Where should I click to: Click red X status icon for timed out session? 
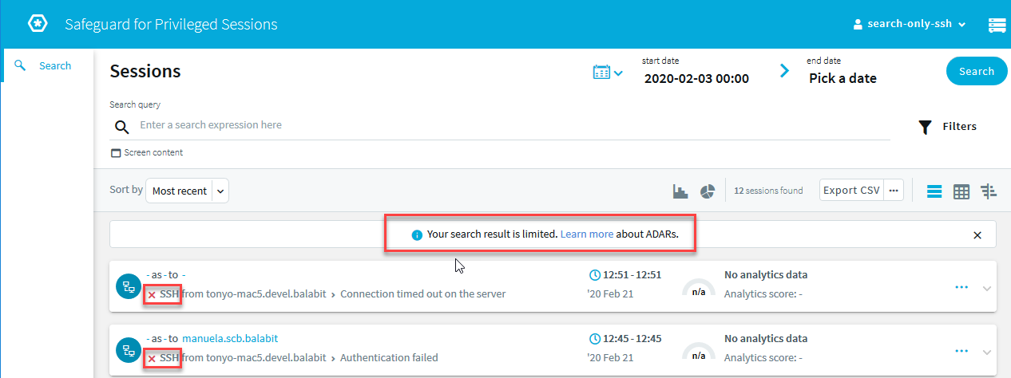coord(152,294)
